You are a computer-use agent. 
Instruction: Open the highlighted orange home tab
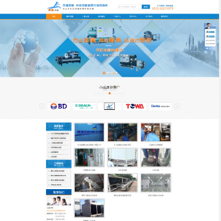(x=54, y=17)
